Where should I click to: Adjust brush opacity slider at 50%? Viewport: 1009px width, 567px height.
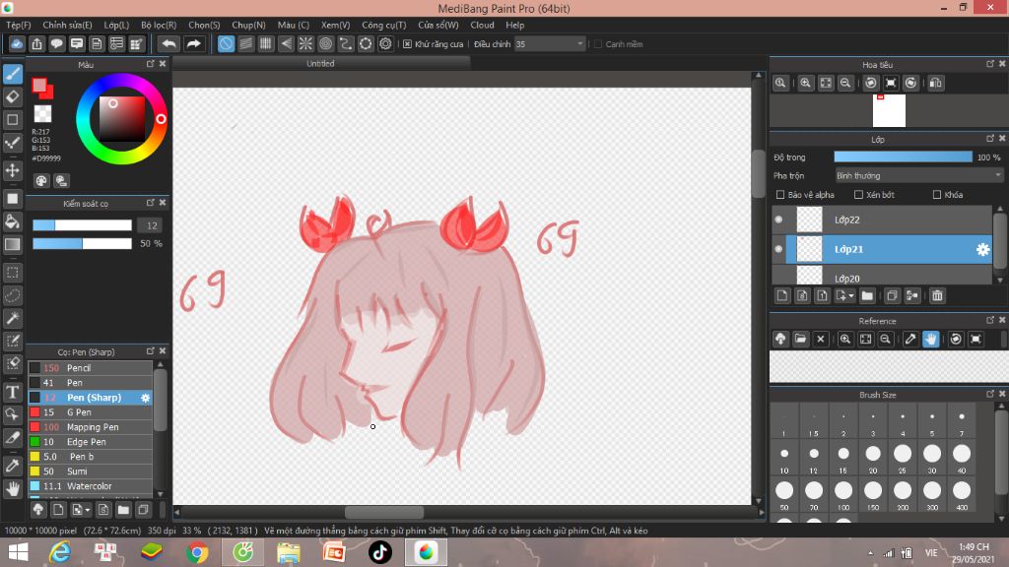[x=82, y=244]
